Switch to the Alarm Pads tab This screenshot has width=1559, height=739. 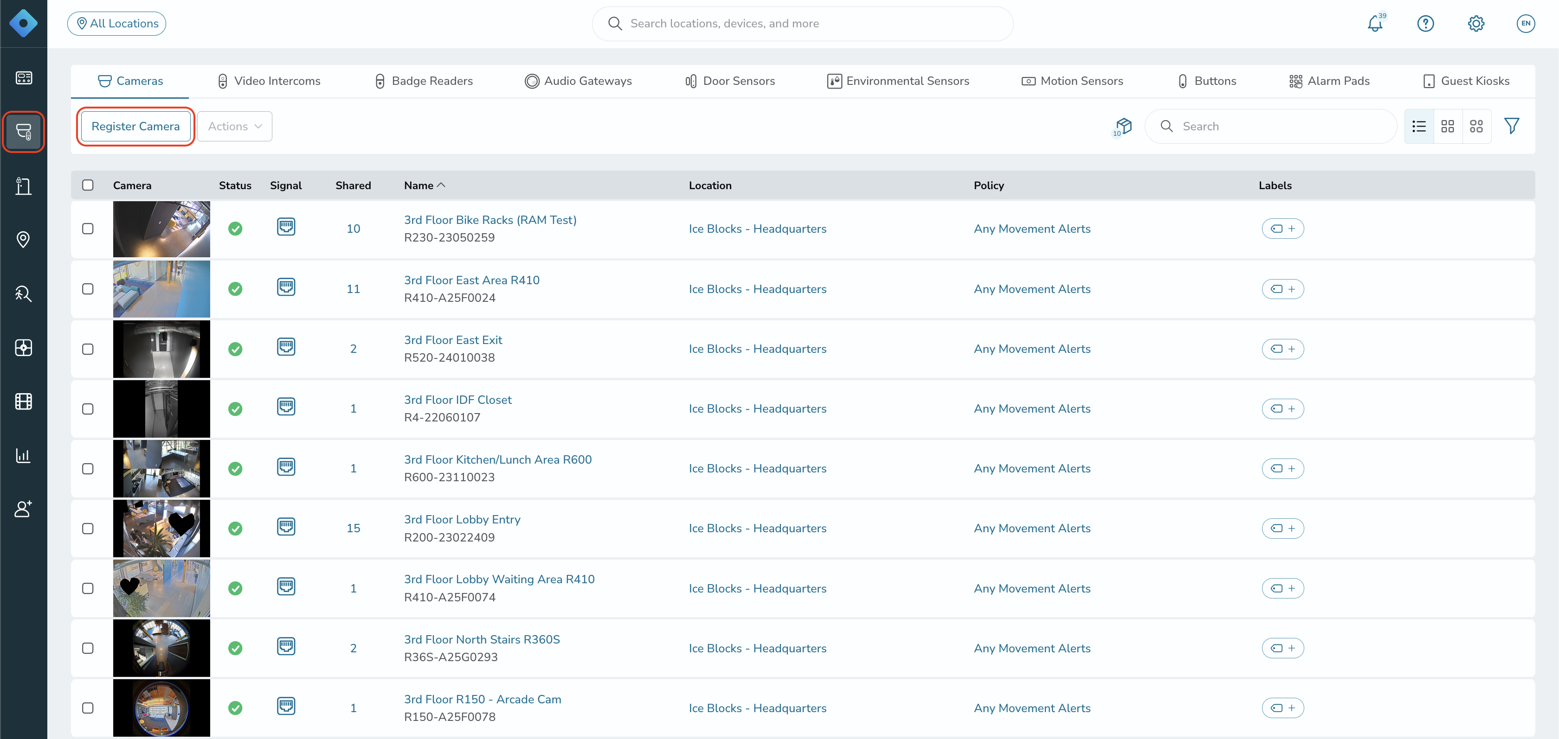(1330, 81)
